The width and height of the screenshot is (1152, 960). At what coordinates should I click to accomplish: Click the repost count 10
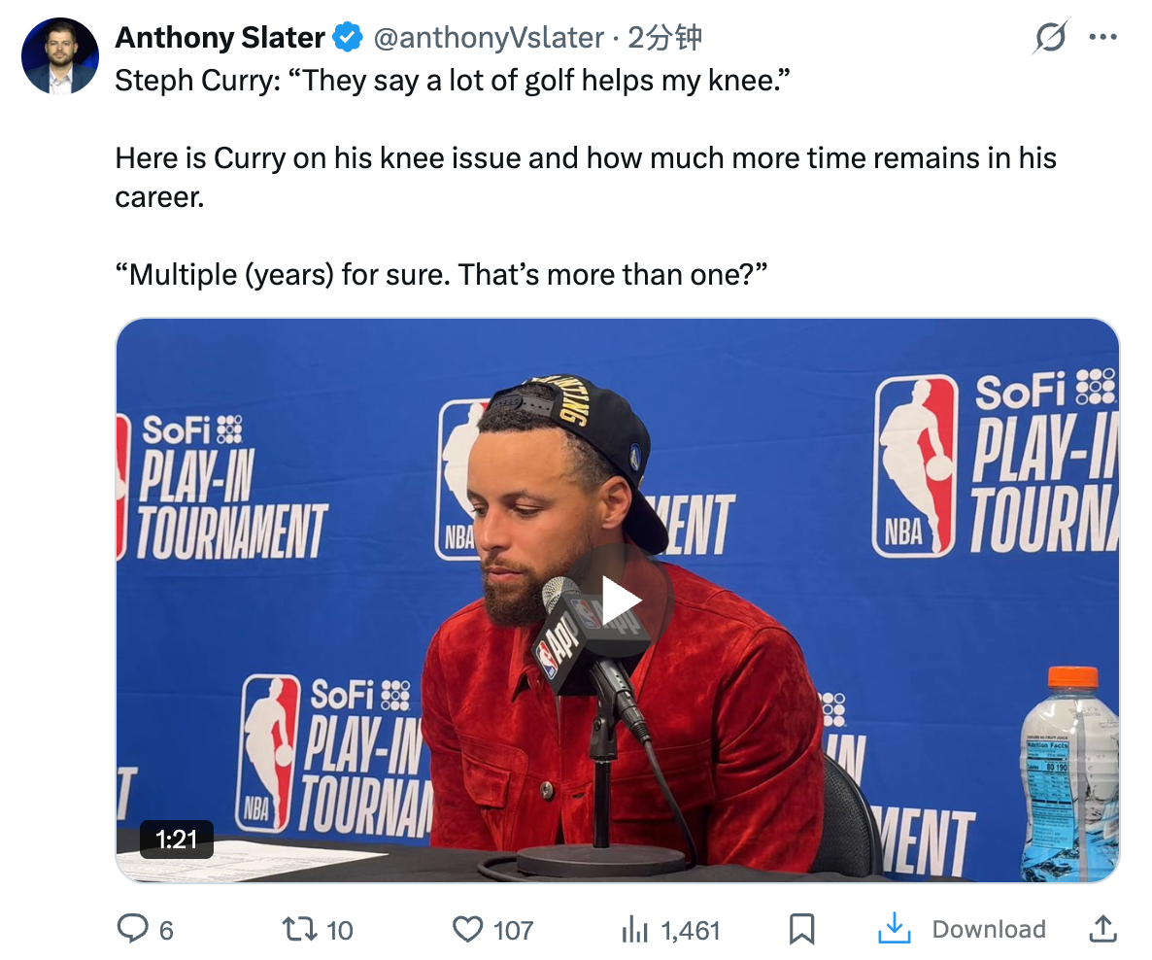pos(339,931)
